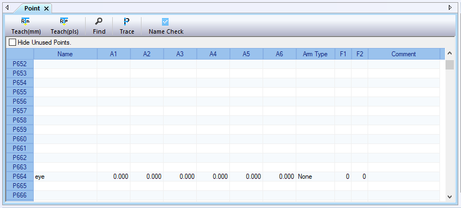The height and width of the screenshot is (208, 461).
Task: Click the A5 column header
Action: pos(247,54)
